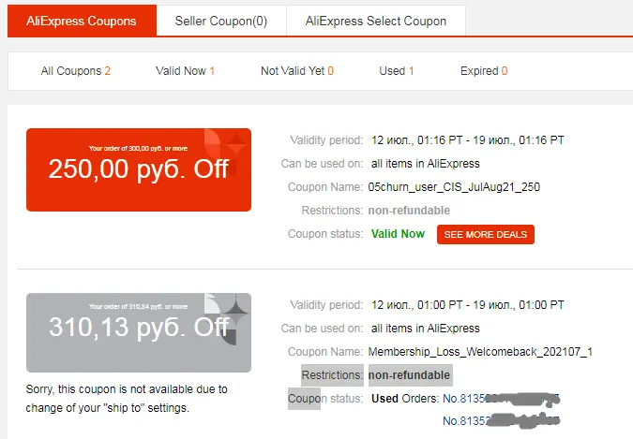
Task: Show Expired coupons
Action: [x=484, y=71]
